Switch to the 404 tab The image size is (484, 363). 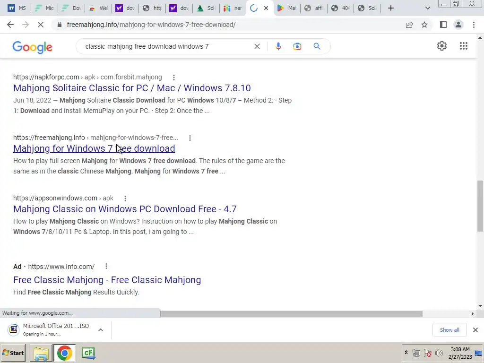tap(340, 8)
